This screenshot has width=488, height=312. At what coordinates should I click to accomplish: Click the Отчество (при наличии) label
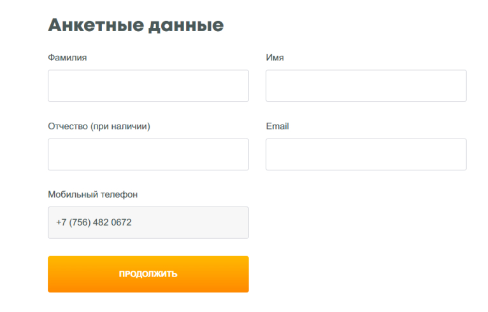coord(99,126)
